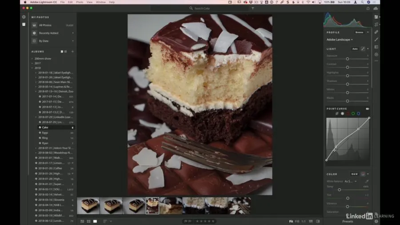Click the B&W button
Image resolution: width=400 pixels, height=225 pixels.
[x=355, y=174]
